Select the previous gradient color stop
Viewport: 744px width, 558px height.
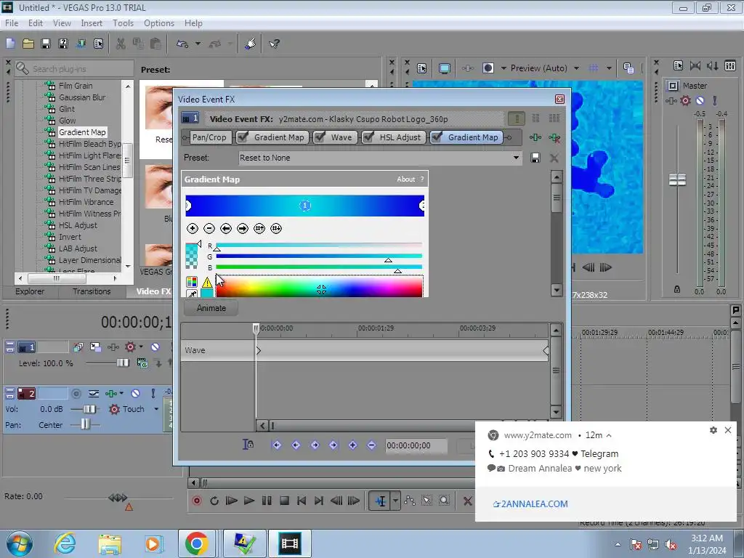coord(226,229)
